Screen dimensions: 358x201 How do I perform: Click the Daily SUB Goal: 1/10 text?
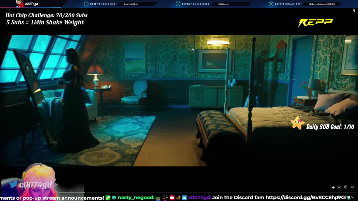click(x=330, y=127)
